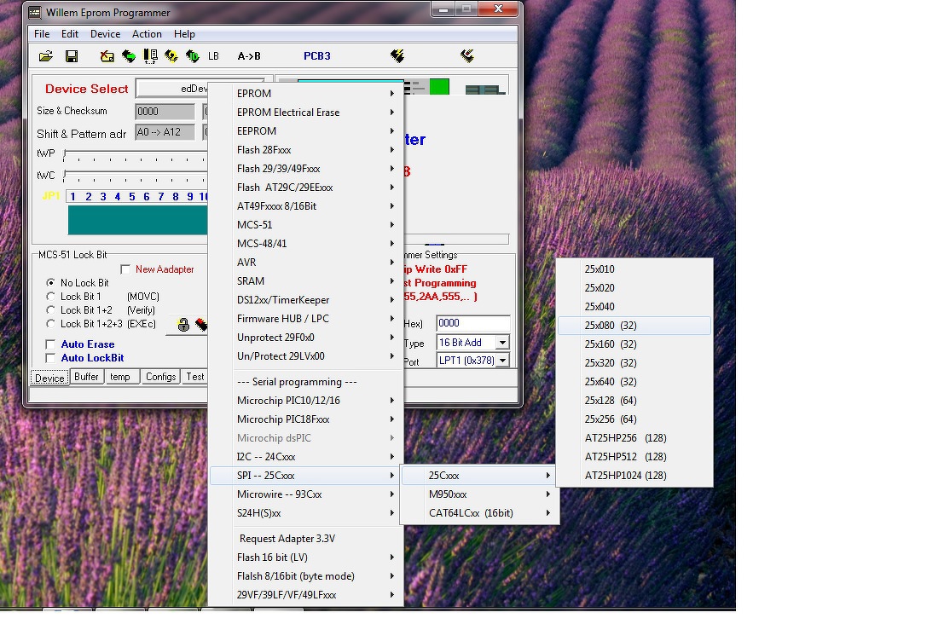Click the red chip icon beside the padlock
This screenshot has height=624, width=950.
(x=201, y=325)
